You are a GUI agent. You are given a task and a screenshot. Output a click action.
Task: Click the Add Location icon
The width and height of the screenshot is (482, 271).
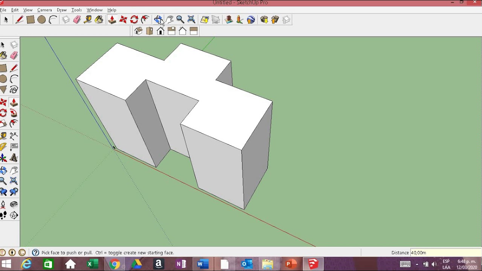pyautogui.click(x=204, y=20)
